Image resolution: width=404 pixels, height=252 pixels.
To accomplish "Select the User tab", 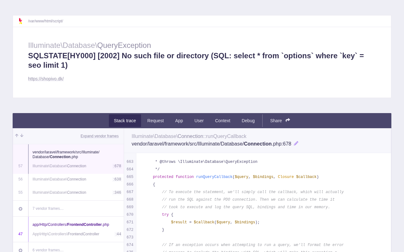I will pos(199,121).
